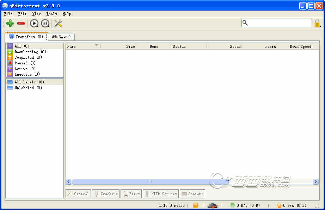Open the Tools menu
The width and height of the screenshot is (325, 210).
click(x=51, y=14)
